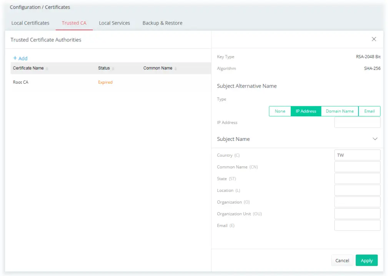This screenshot has width=388, height=276.
Task: Cancel the certificate edits
Action: (x=341, y=260)
